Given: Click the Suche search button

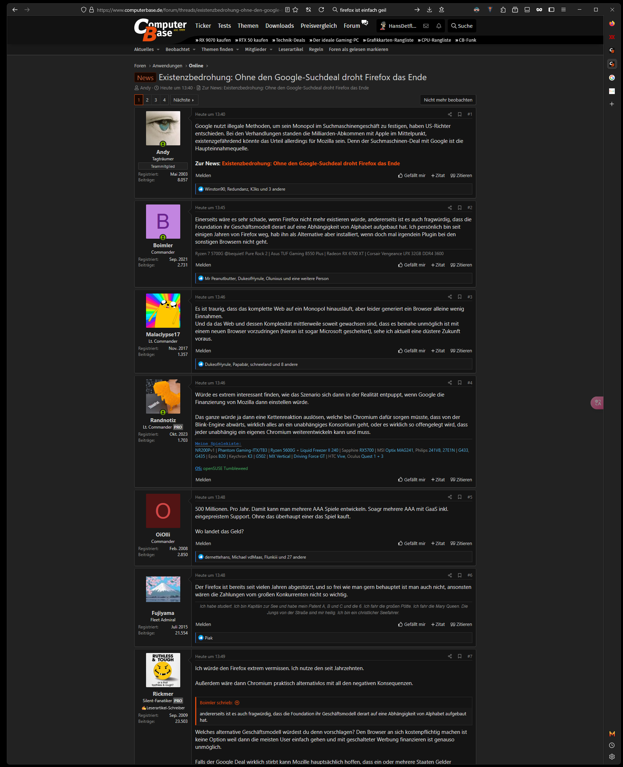Looking at the screenshot, I should coord(462,26).
